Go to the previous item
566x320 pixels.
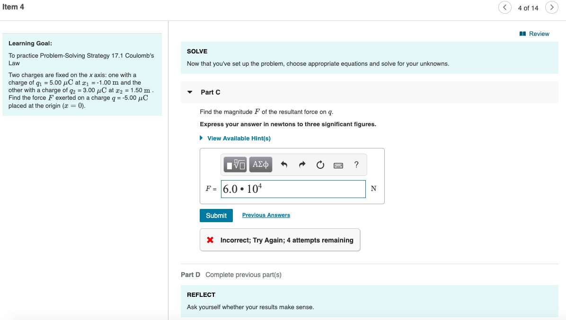tap(504, 7)
